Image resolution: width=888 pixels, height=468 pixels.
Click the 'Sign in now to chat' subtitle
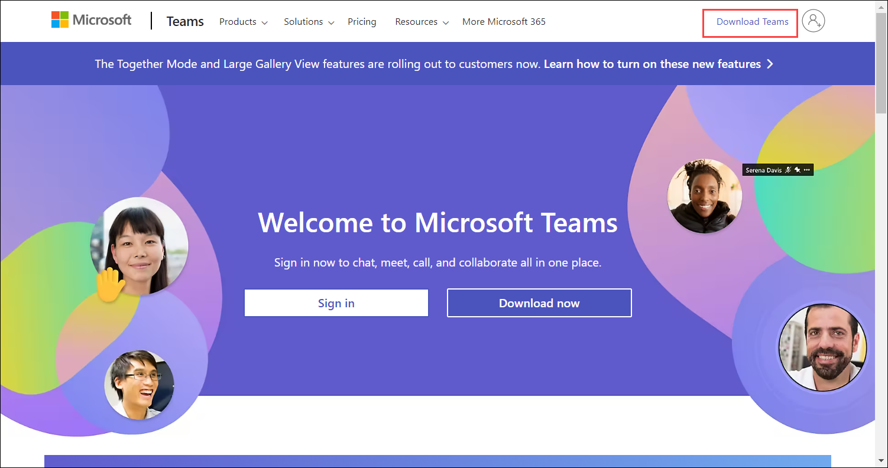[x=438, y=262]
